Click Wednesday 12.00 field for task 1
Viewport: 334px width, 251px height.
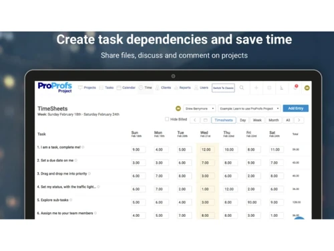point(207,149)
